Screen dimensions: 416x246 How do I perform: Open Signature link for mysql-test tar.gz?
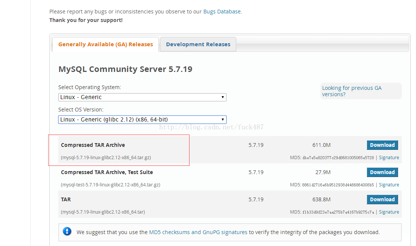(389, 185)
